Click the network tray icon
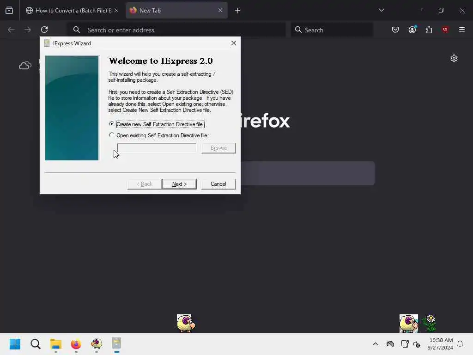The height and width of the screenshot is (355, 473). click(405, 344)
